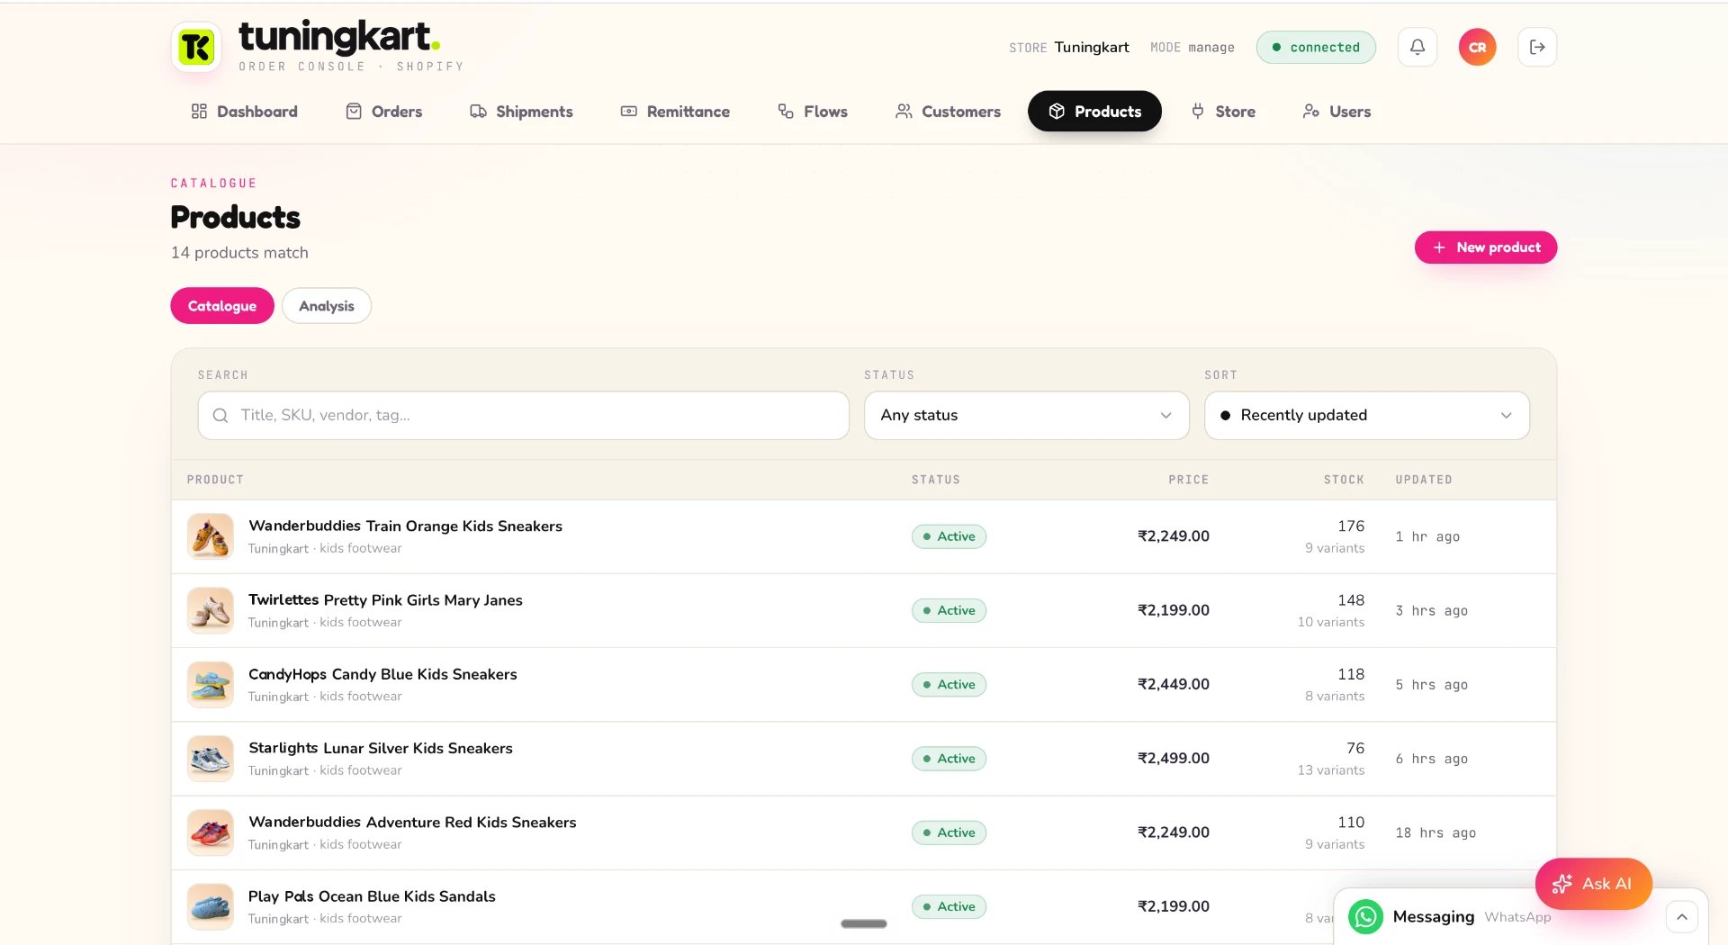Open the Recently updated sort dropdown
Image resolution: width=1728 pixels, height=945 pixels.
click(1367, 415)
